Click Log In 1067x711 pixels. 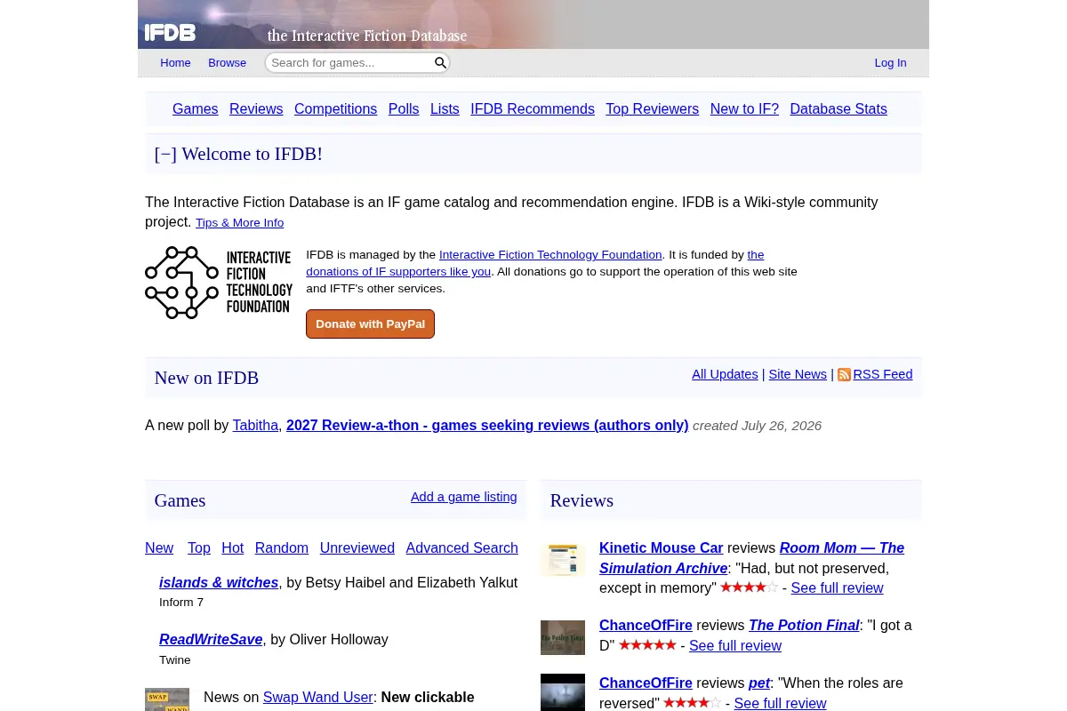coord(890,63)
